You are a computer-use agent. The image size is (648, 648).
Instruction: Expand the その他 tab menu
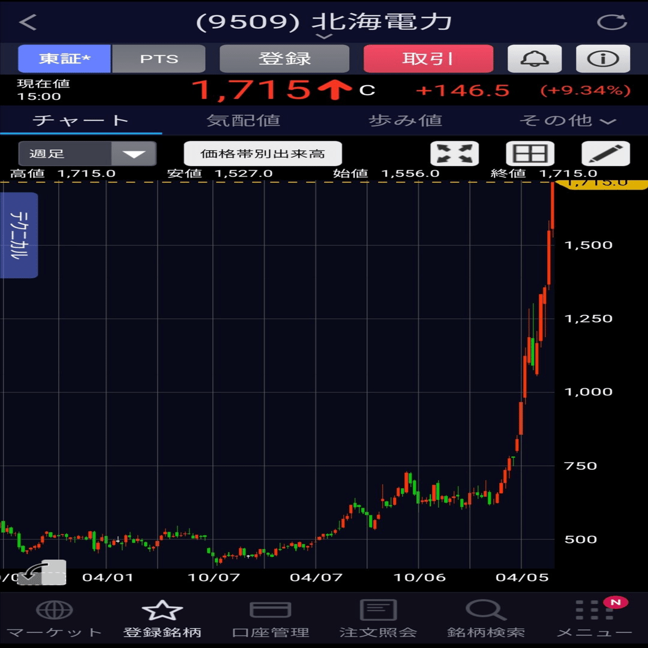pyautogui.click(x=568, y=121)
